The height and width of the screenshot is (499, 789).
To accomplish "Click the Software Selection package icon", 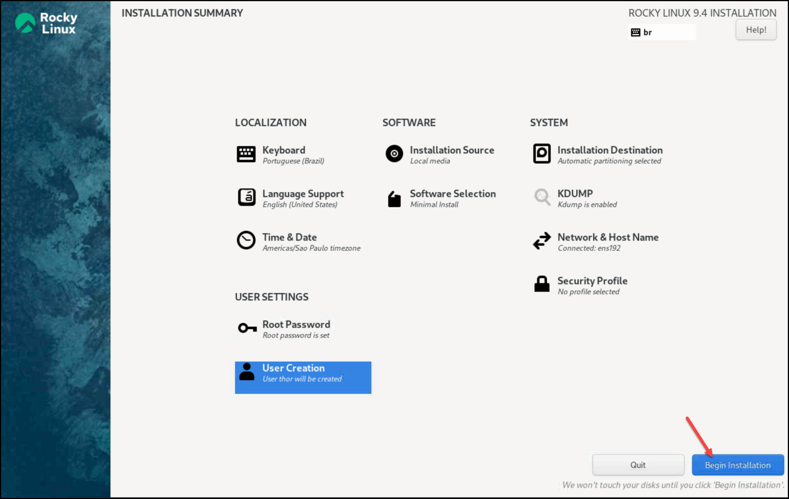I will coord(394,199).
